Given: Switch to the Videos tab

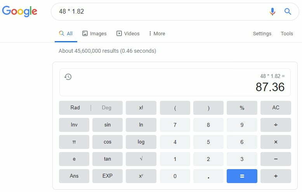Looking at the screenshot, I should click(128, 33).
